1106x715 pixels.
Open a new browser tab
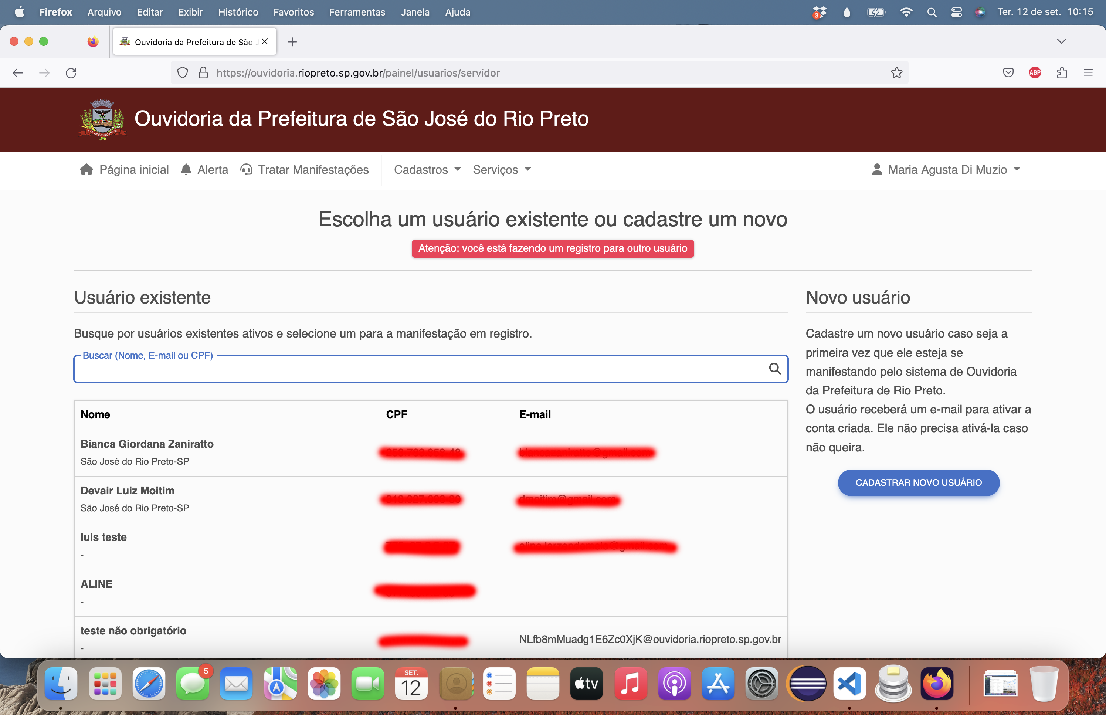click(292, 42)
